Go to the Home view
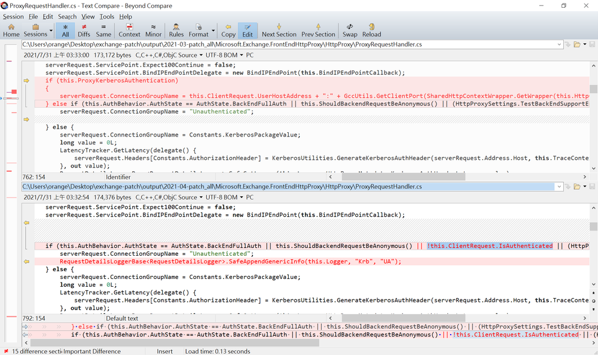The width and height of the screenshot is (598, 355). tap(11, 30)
